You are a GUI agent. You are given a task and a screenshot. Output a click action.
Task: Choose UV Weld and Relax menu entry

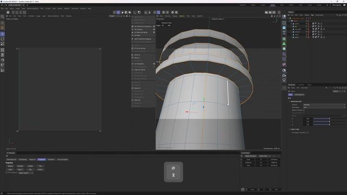[x=141, y=32]
